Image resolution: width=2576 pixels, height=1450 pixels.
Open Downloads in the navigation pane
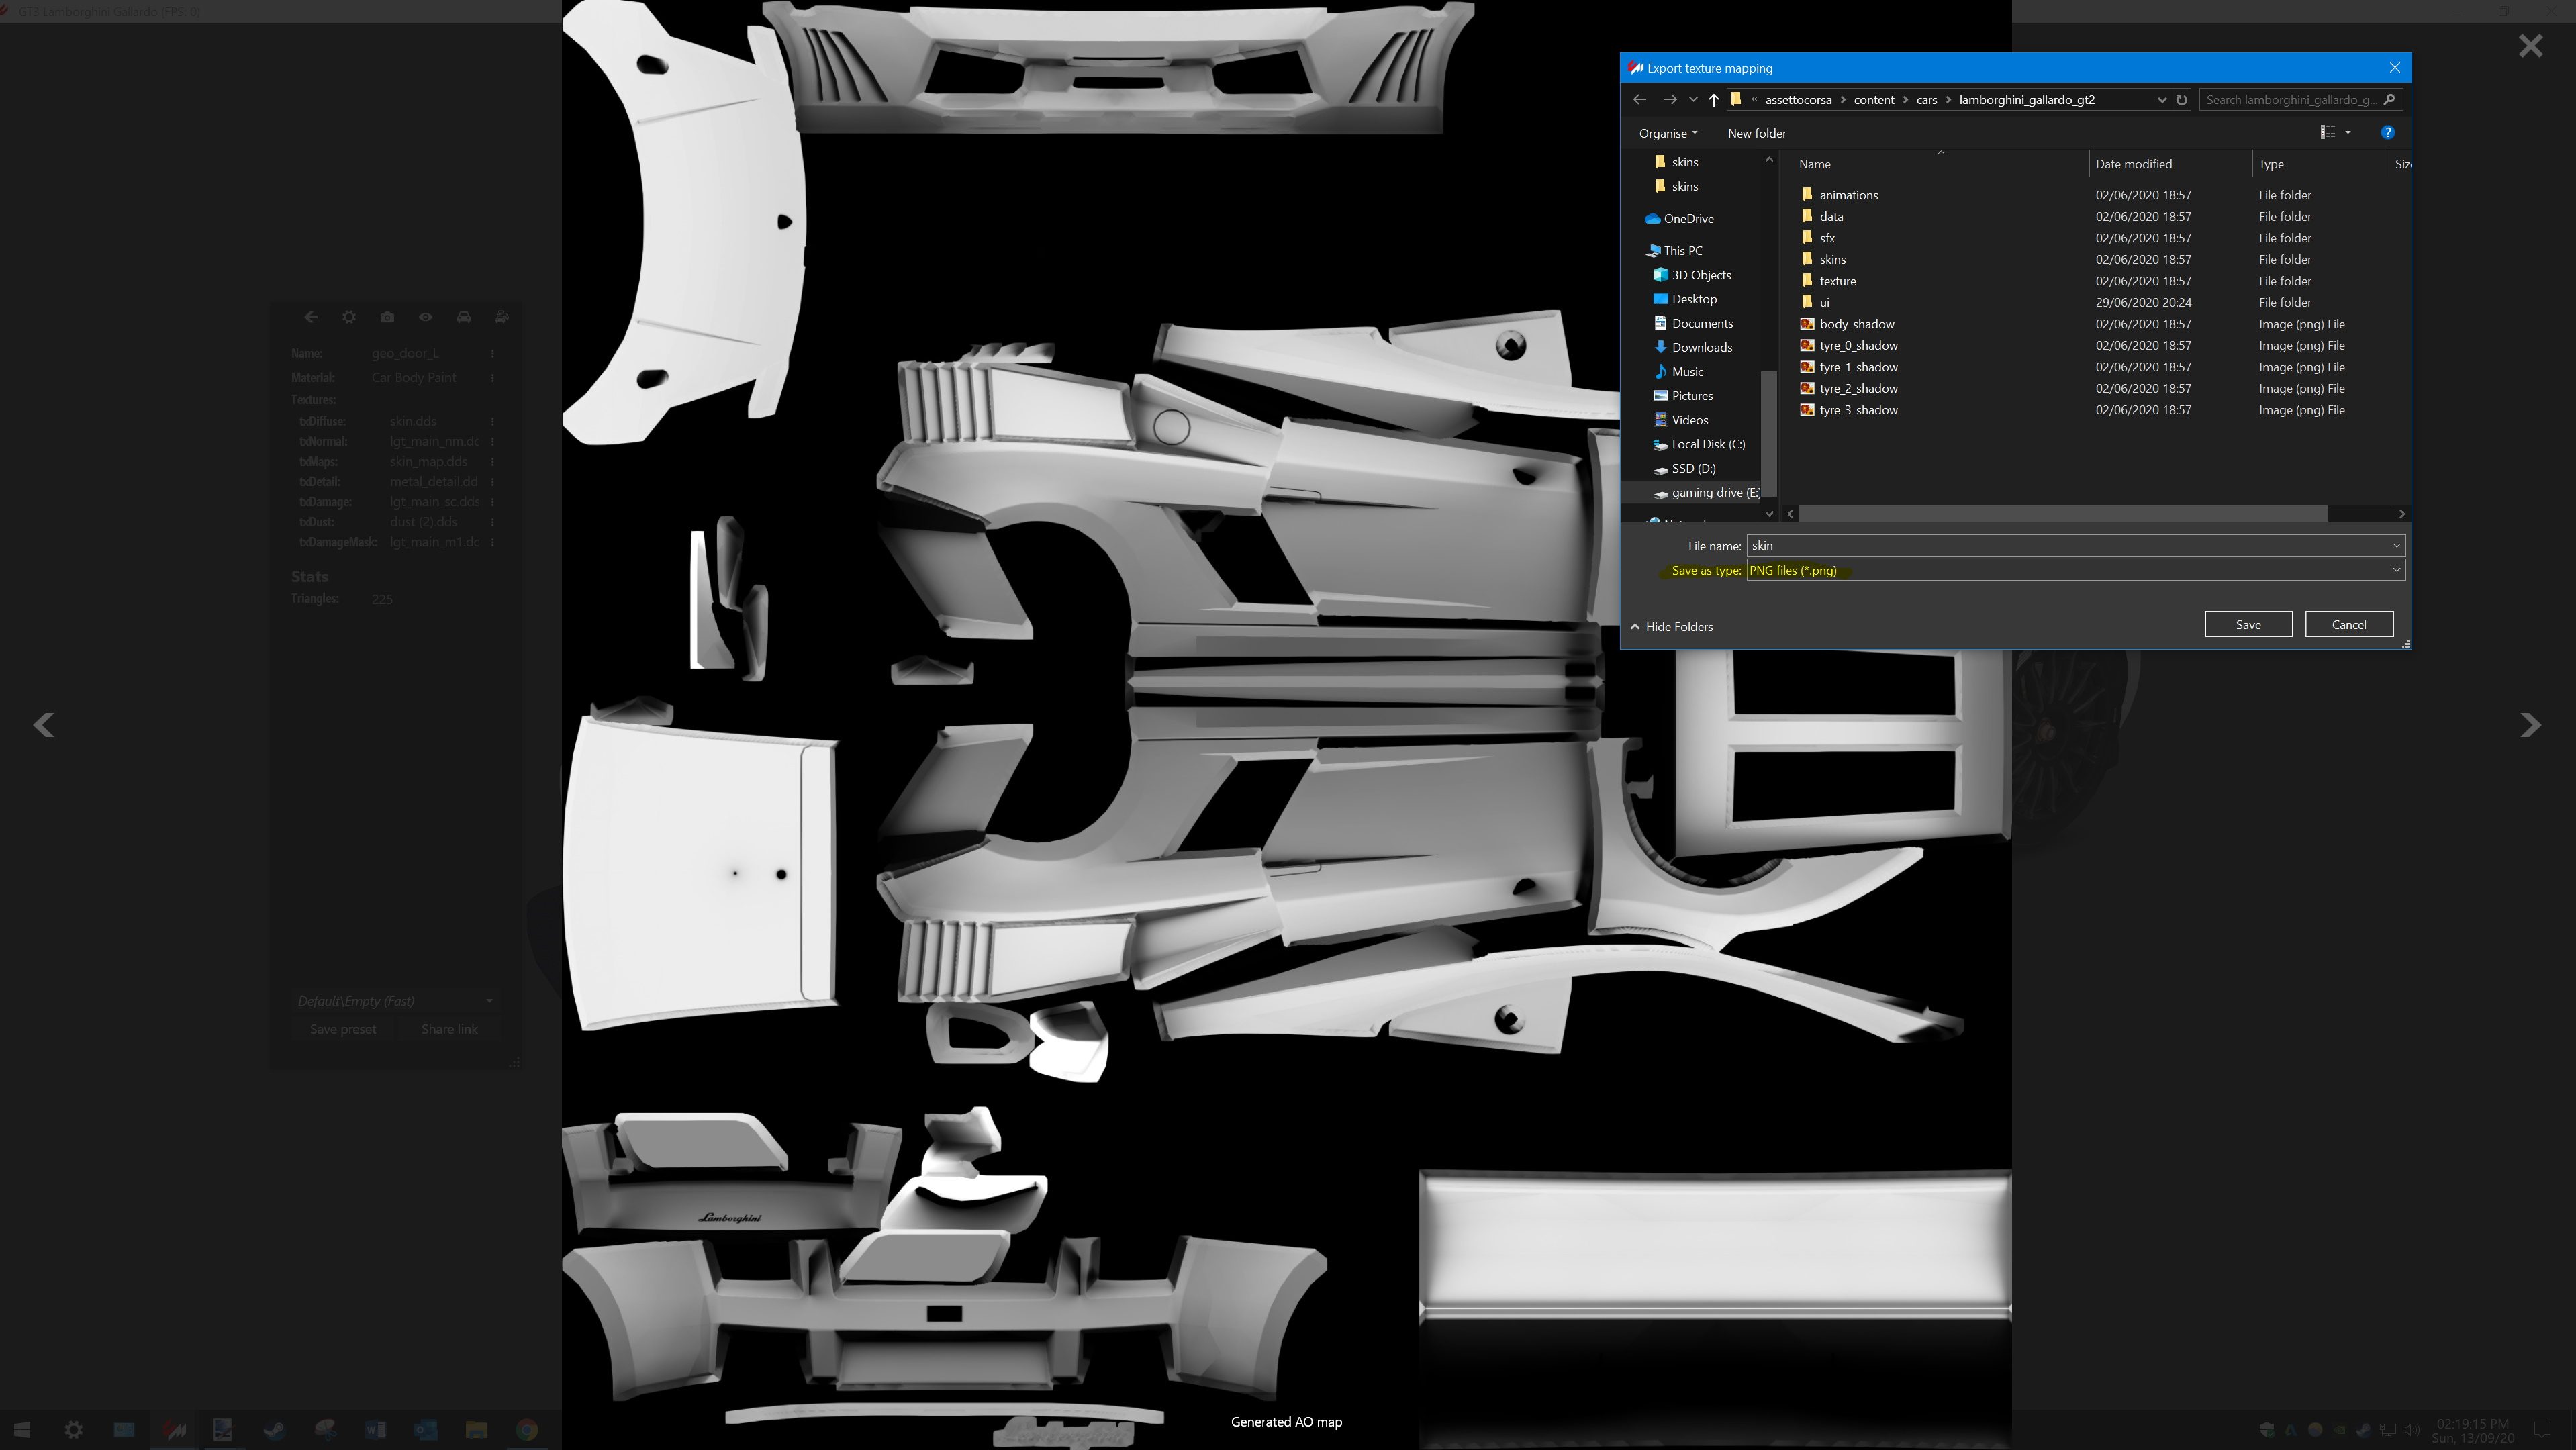[x=1702, y=347]
